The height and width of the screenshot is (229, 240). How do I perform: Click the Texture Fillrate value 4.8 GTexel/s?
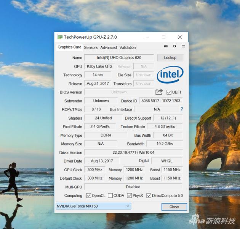click(165, 126)
